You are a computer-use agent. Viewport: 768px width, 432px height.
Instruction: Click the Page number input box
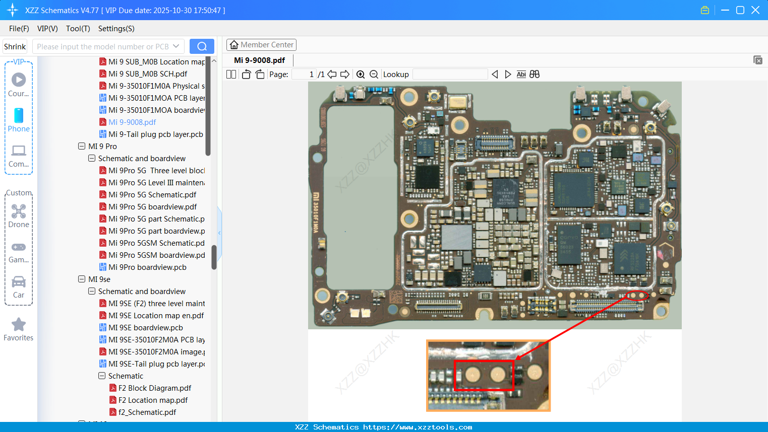[304, 75]
